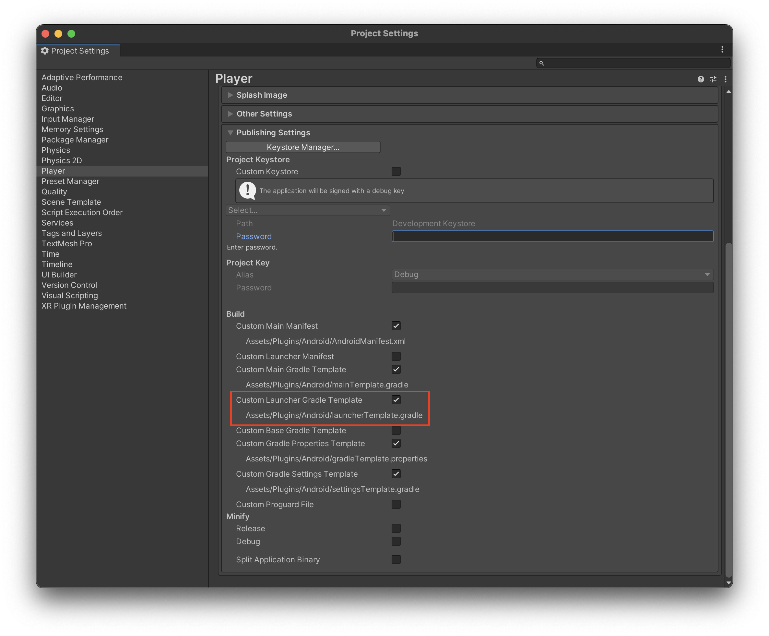Select Graphics in the settings list
769x636 pixels.
point(57,108)
